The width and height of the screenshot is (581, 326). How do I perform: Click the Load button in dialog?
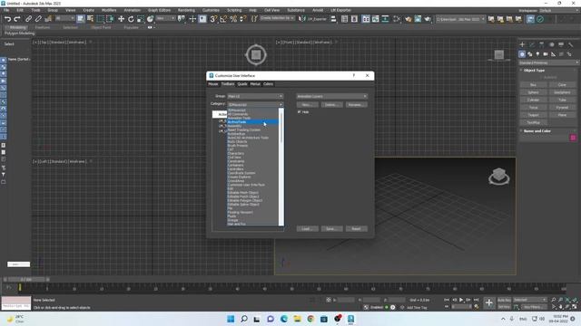pyautogui.click(x=307, y=228)
